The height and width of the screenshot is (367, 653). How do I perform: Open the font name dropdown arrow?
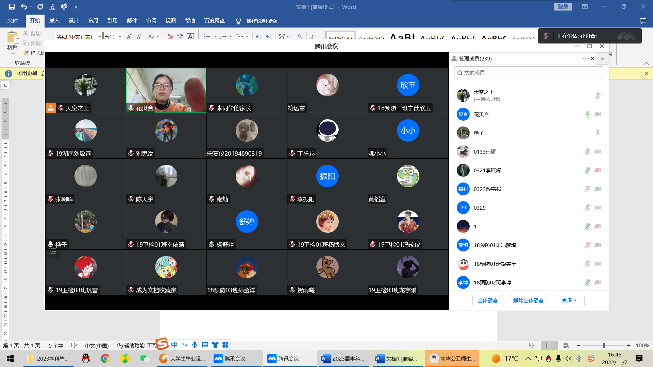[x=100, y=37]
